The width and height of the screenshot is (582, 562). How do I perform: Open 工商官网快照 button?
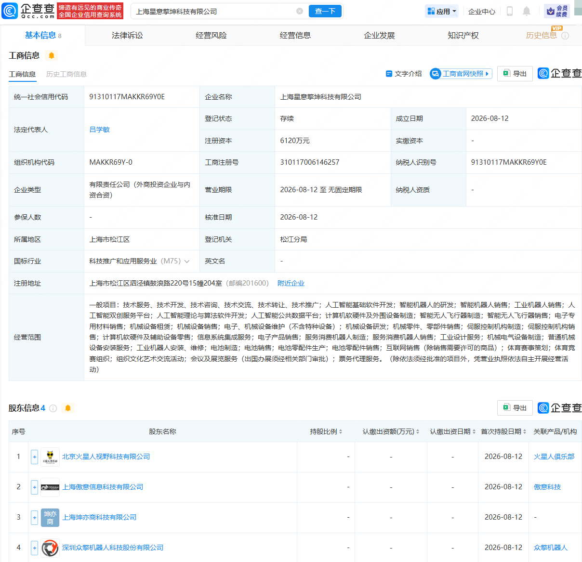pos(461,74)
